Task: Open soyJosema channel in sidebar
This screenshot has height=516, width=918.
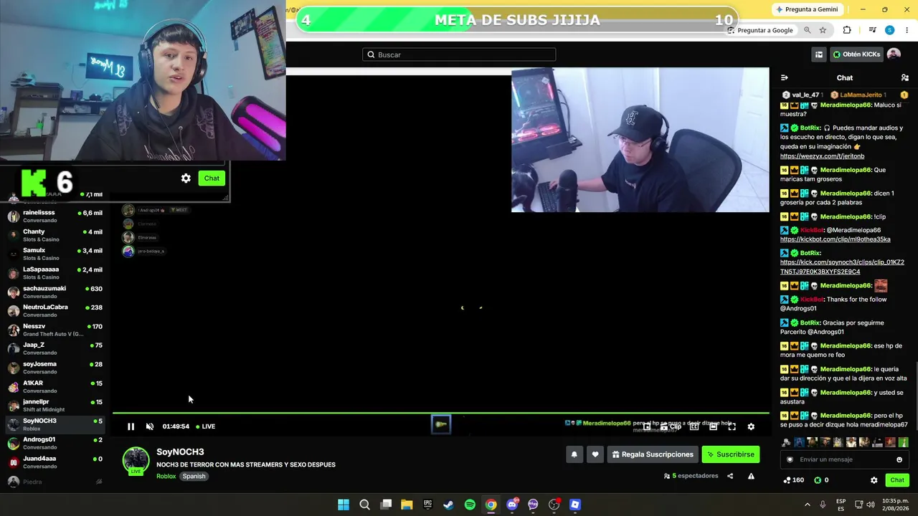Action: tap(55, 368)
